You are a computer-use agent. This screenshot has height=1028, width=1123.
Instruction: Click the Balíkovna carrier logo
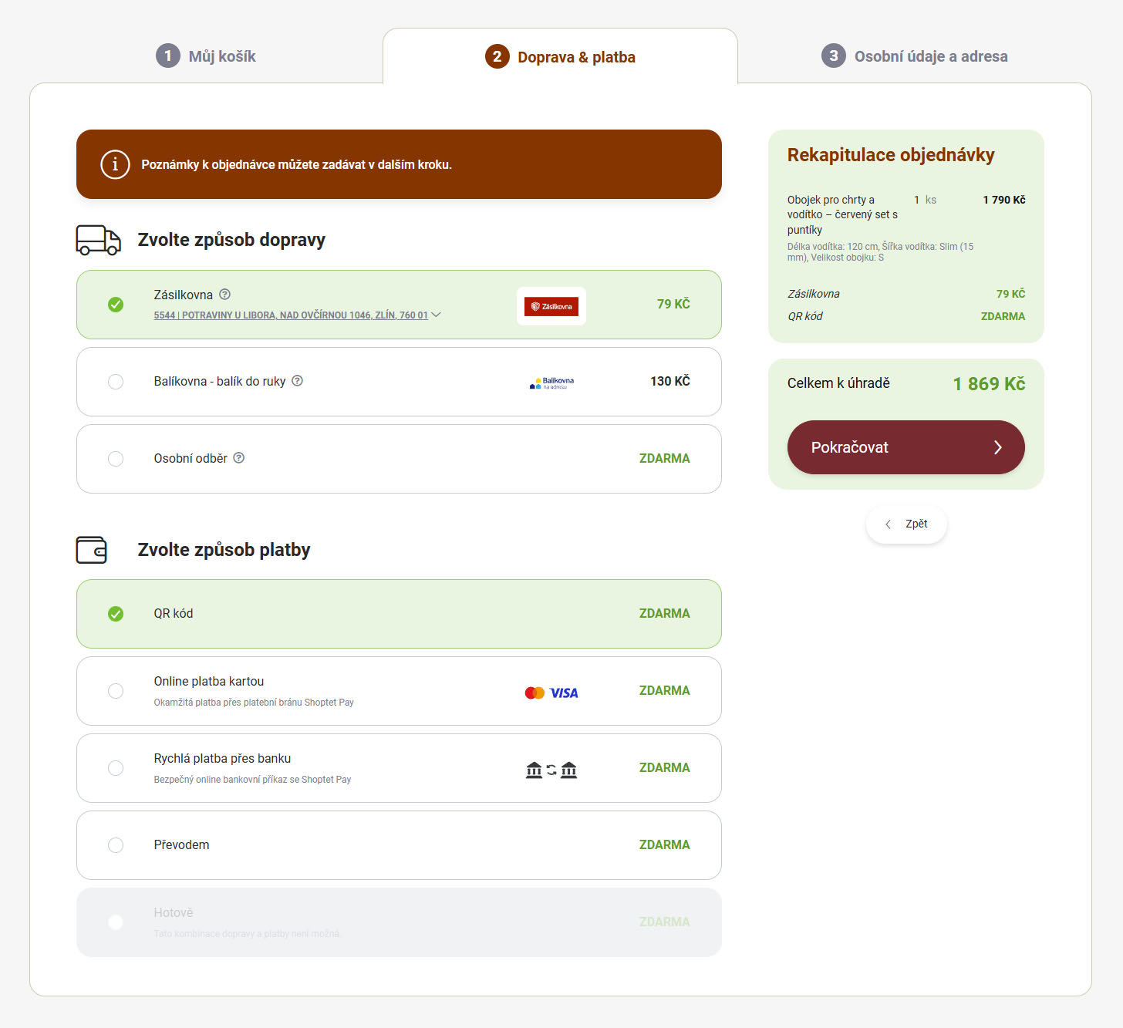pyautogui.click(x=551, y=383)
